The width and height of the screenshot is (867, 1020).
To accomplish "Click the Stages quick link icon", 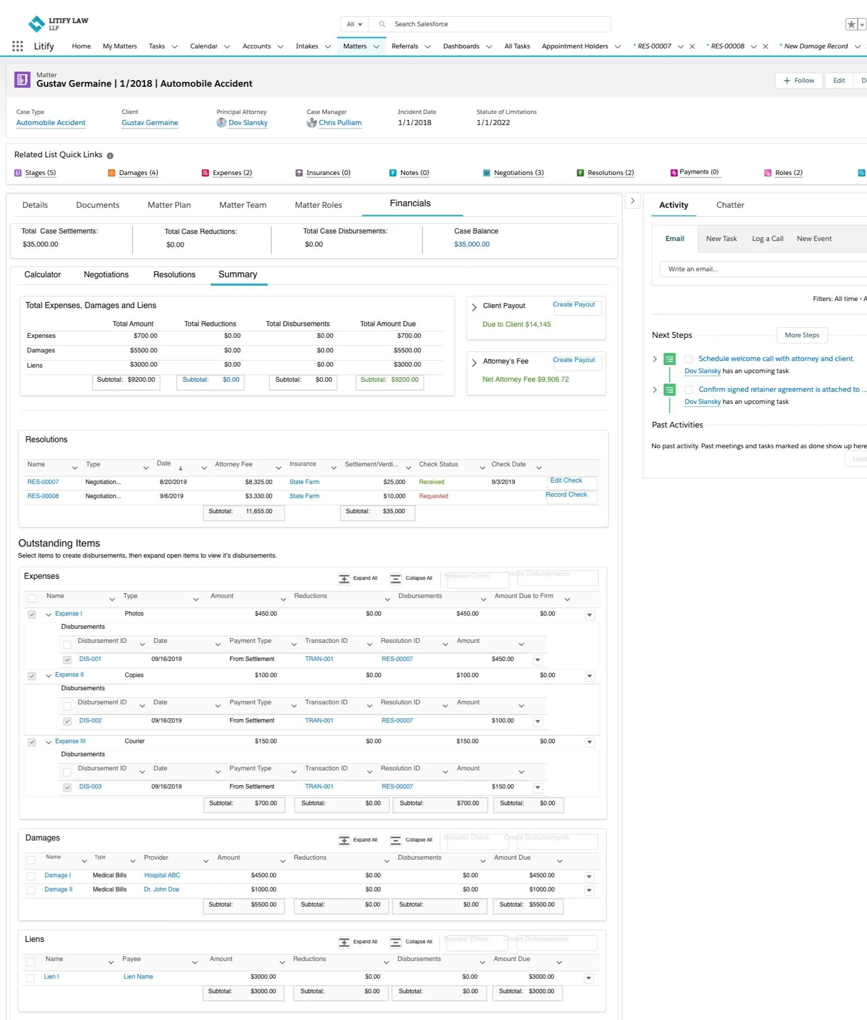I will 18,173.
